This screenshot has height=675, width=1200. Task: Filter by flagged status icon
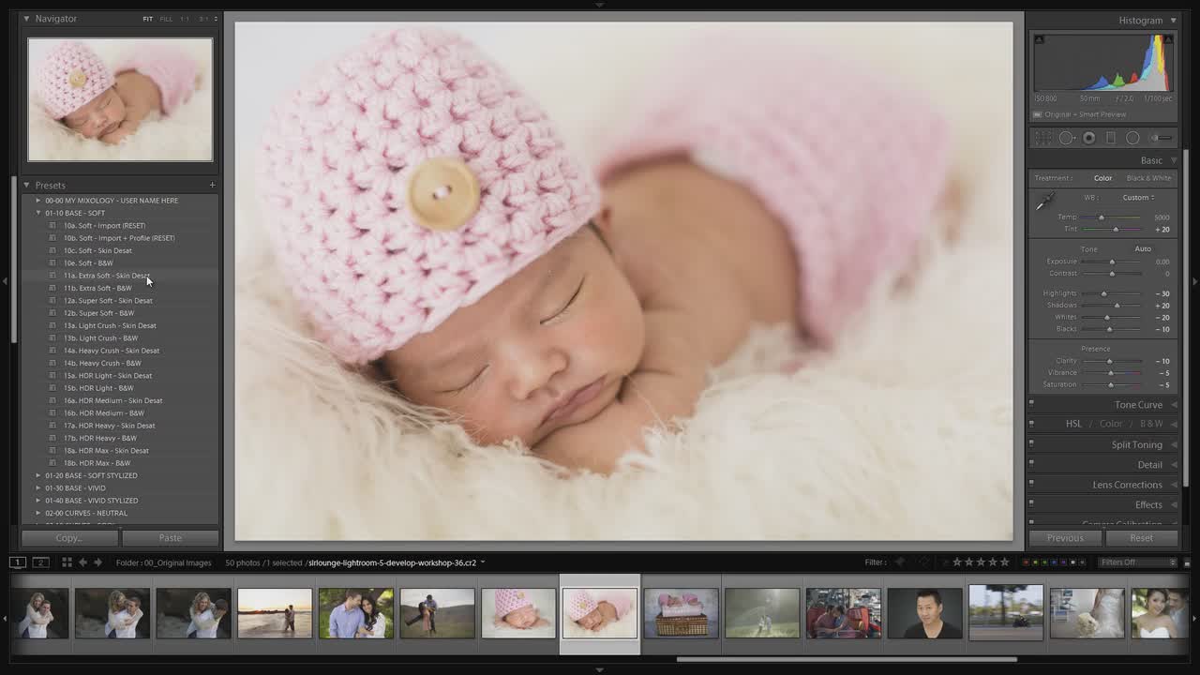point(900,562)
